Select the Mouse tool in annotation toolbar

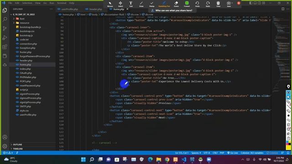click(110, 4)
